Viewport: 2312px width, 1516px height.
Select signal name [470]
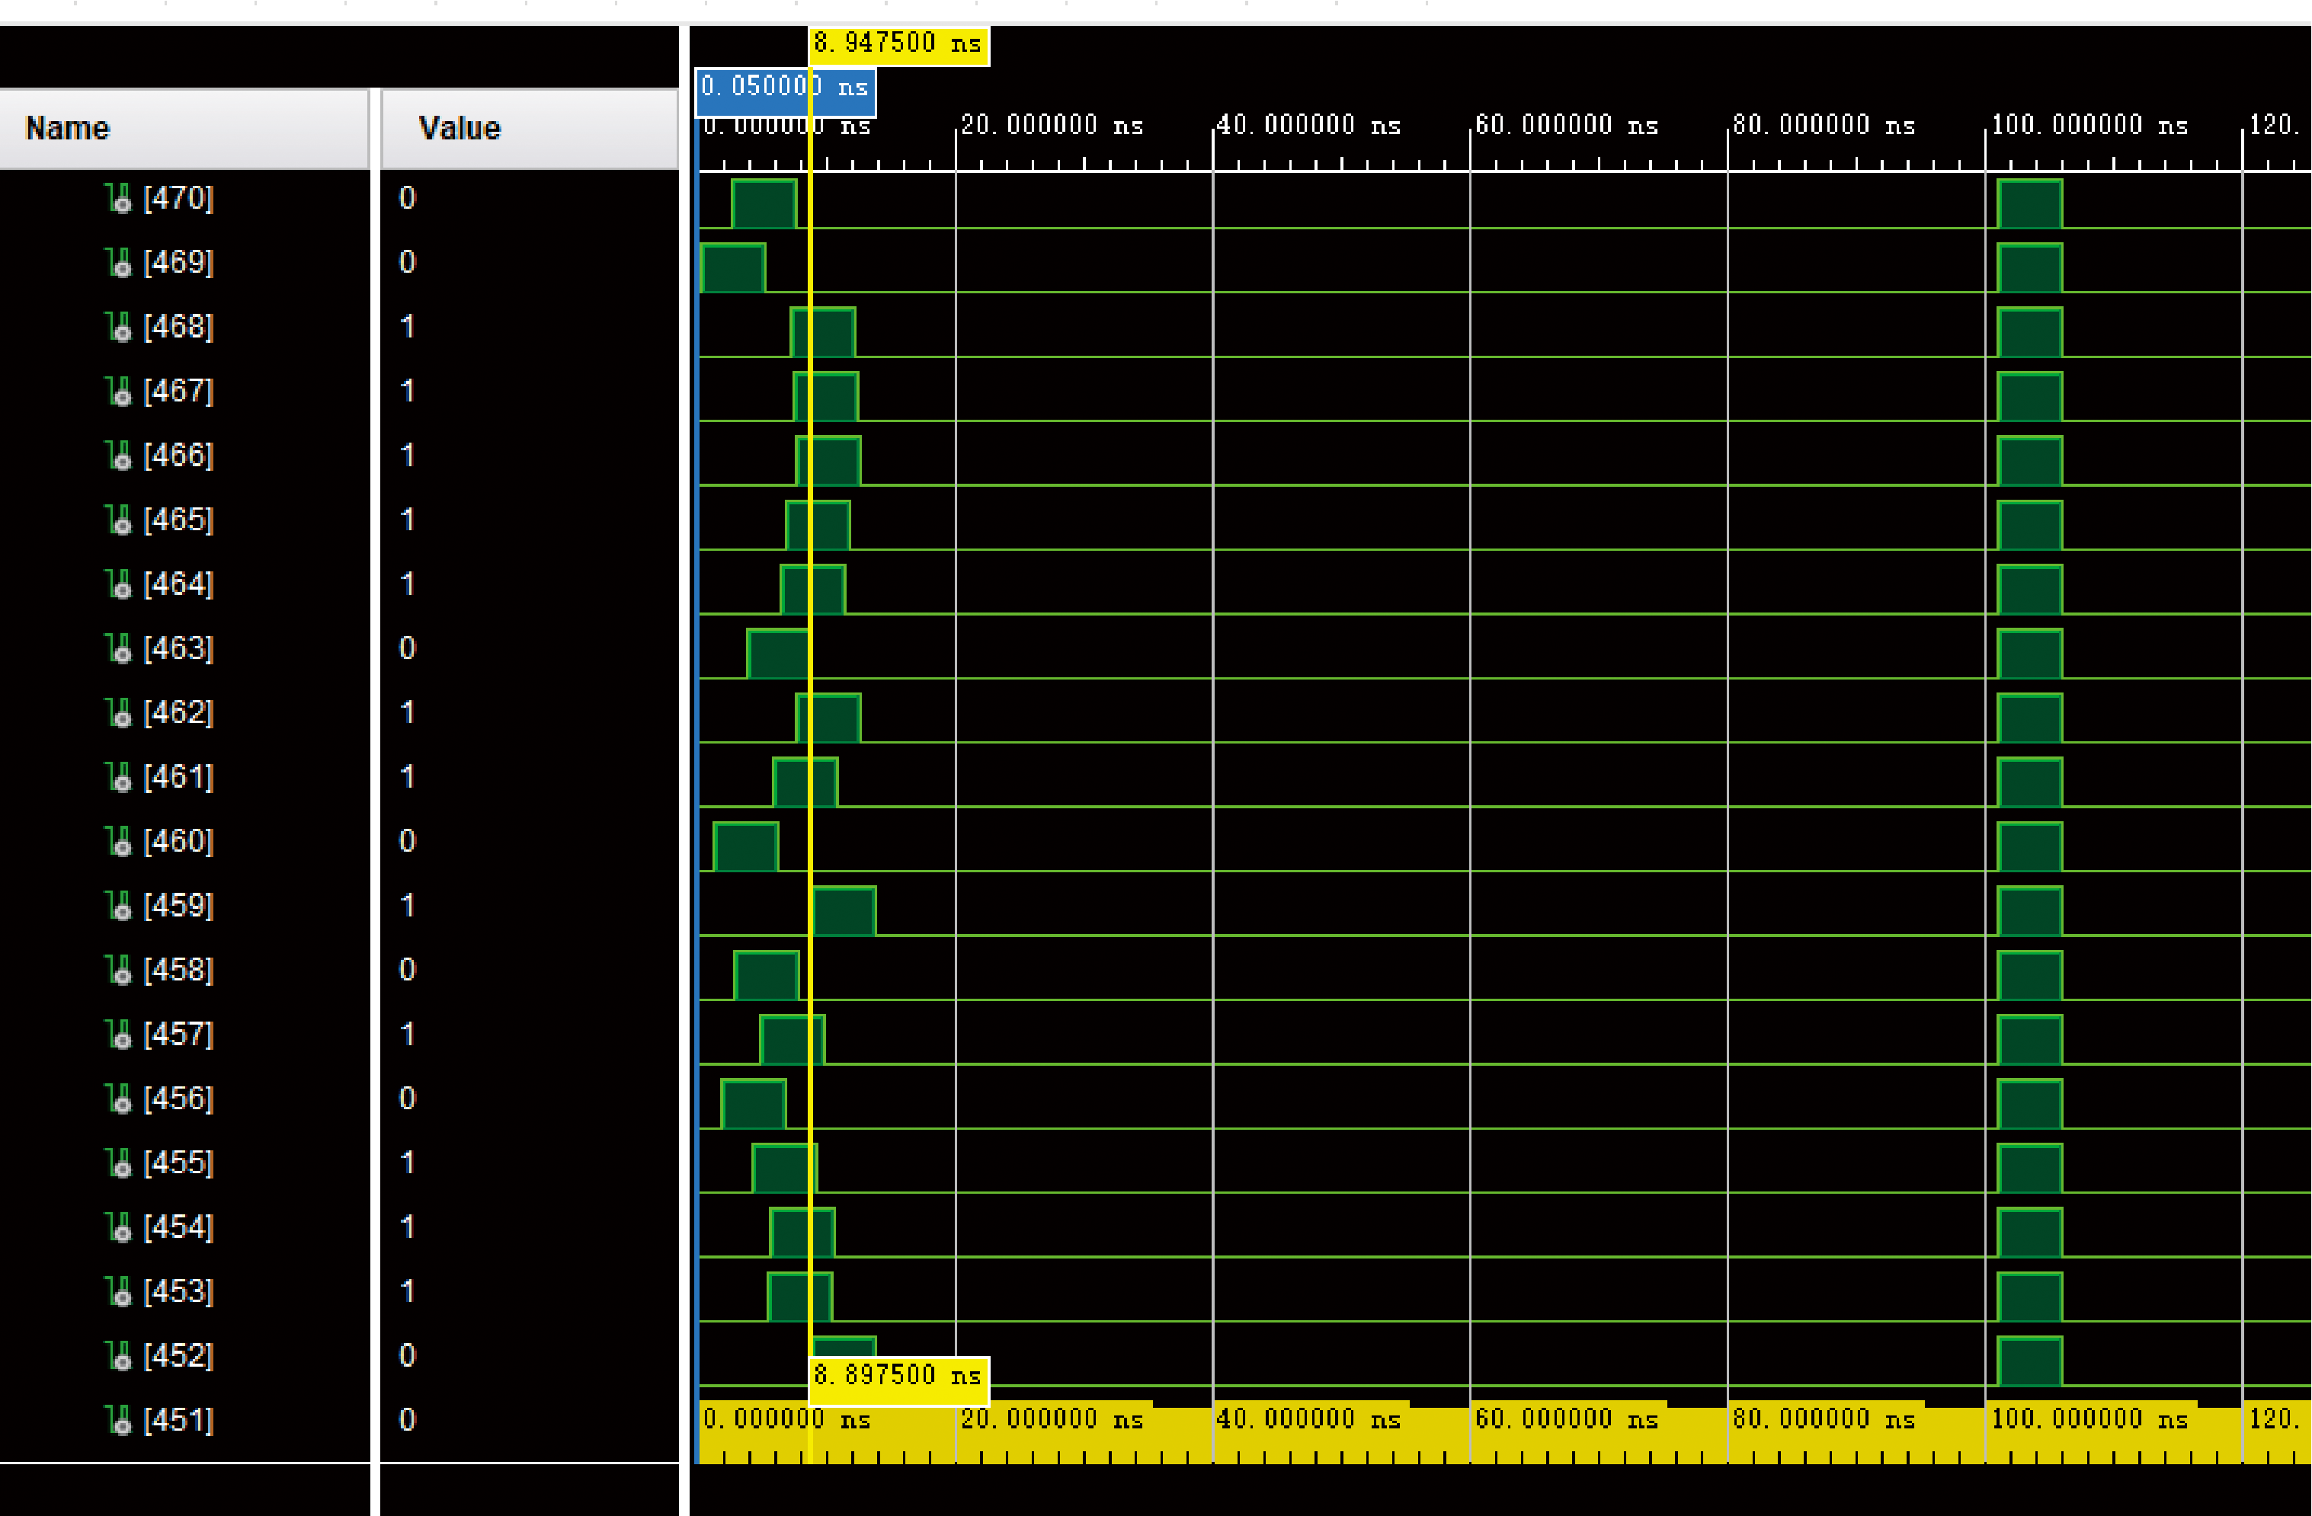point(179,198)
